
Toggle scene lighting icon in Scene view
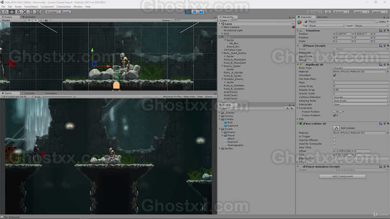[35, 20]
